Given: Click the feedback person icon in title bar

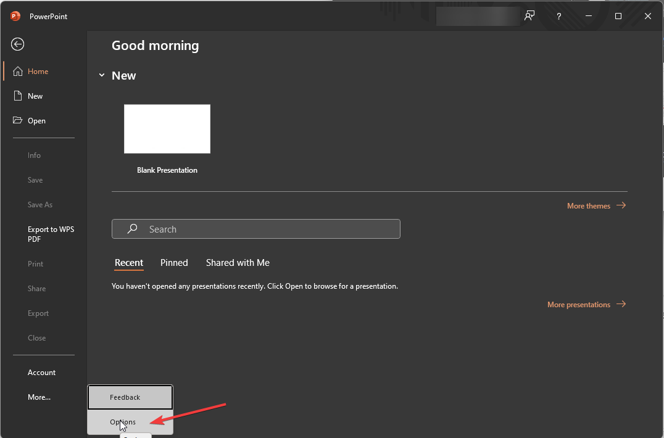Looking at the screenshot, I should 529,17.
